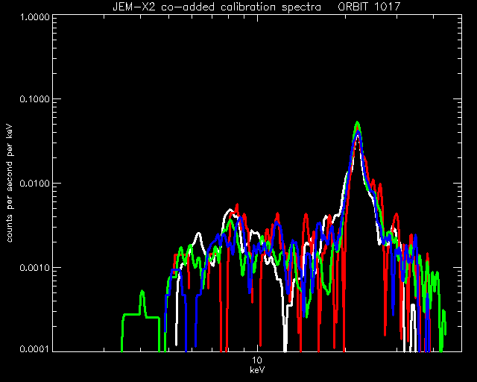Viewport: 477px width, 382px height.
Task: Click the 0.1000 y-axis tick label
Action: (x=34, y=99)
